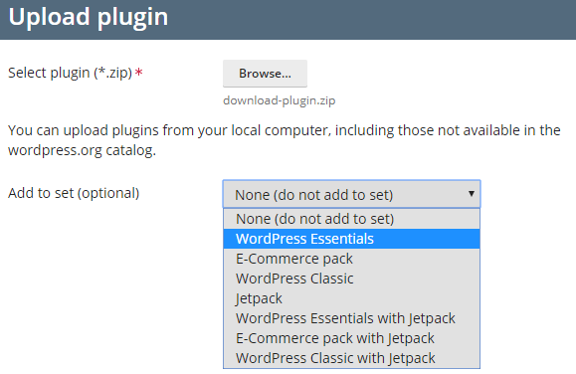Viewport: 576px width, 374px height.
Task: Click the Upload plugin heading
Action: point(89,17)
